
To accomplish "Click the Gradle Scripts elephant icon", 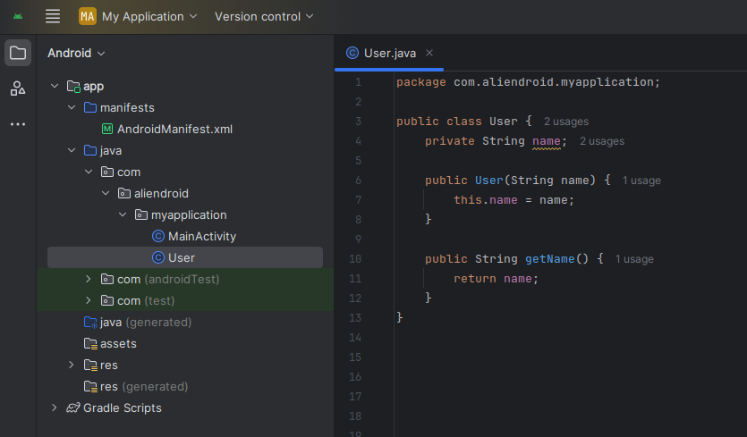I will (72, 408).
